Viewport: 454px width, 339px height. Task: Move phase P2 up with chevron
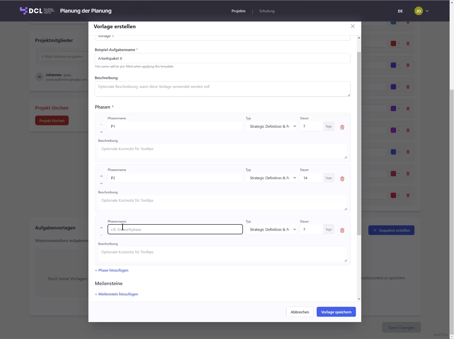101,176
